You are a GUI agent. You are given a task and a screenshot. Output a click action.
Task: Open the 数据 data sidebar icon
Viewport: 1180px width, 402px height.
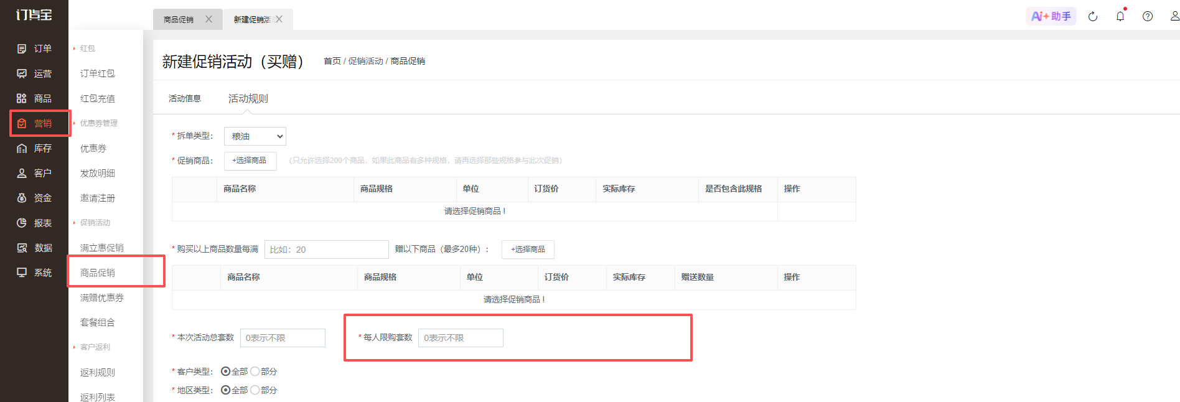(22, 248)
